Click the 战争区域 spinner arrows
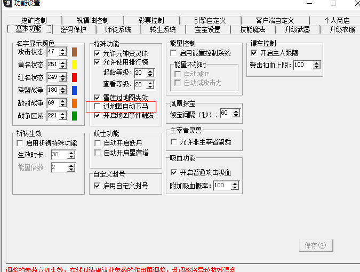The image size is (360, 272). coord(63,116)
